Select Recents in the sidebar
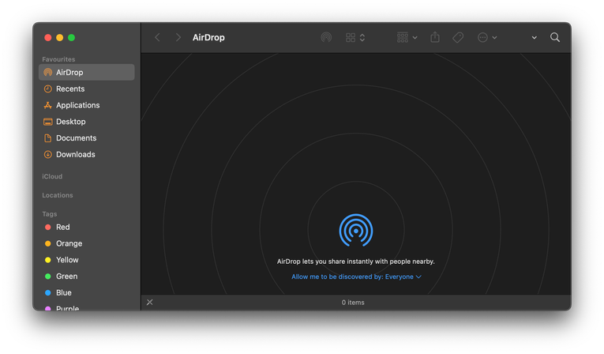 pos(70,88)
